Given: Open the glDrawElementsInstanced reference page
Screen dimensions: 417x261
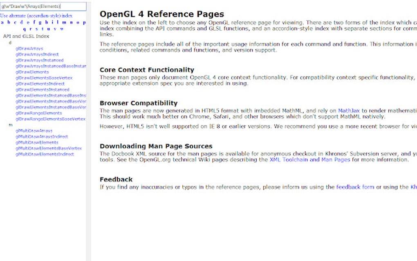Looking at the screenshot, I should 42,90.
